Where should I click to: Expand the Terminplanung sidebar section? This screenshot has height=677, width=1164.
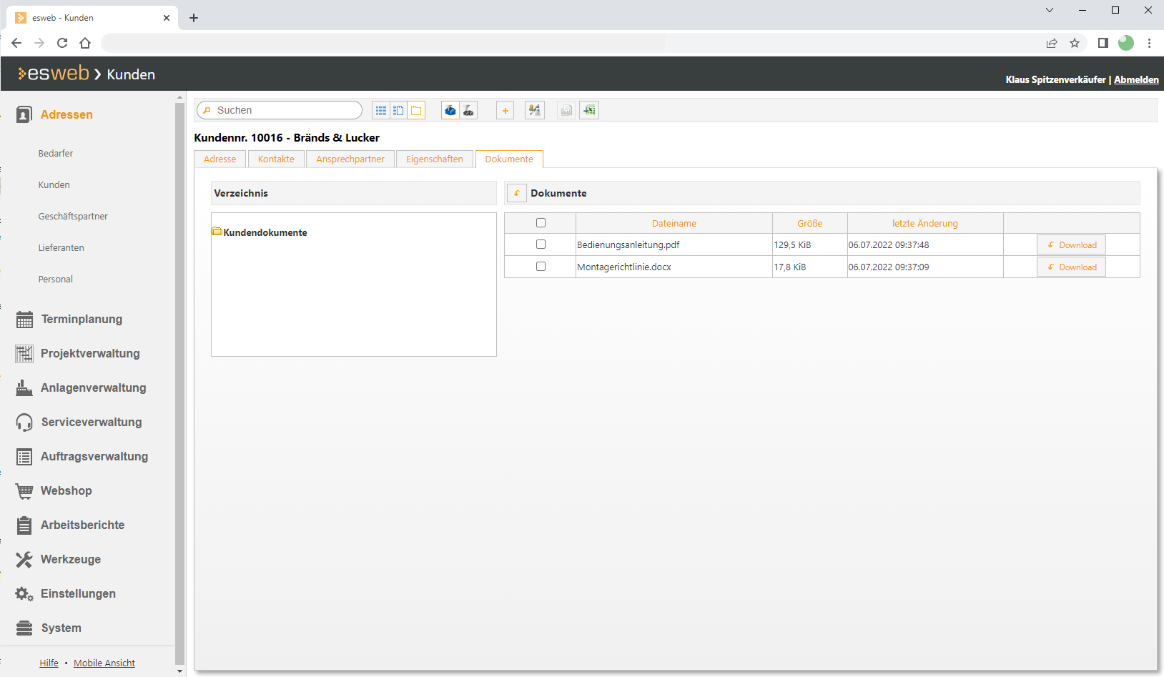[x=82, y=320]
